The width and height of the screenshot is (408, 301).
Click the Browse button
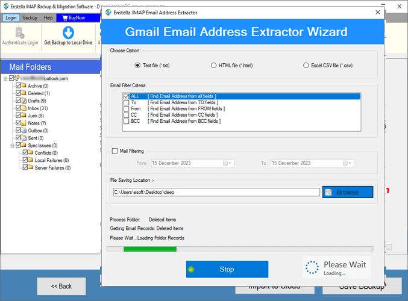click(348, 192)
